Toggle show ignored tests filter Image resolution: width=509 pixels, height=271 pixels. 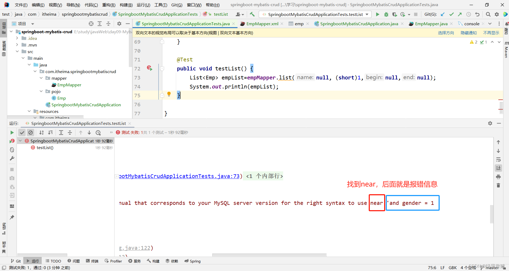pyautogui.click(x=31, y=133)
